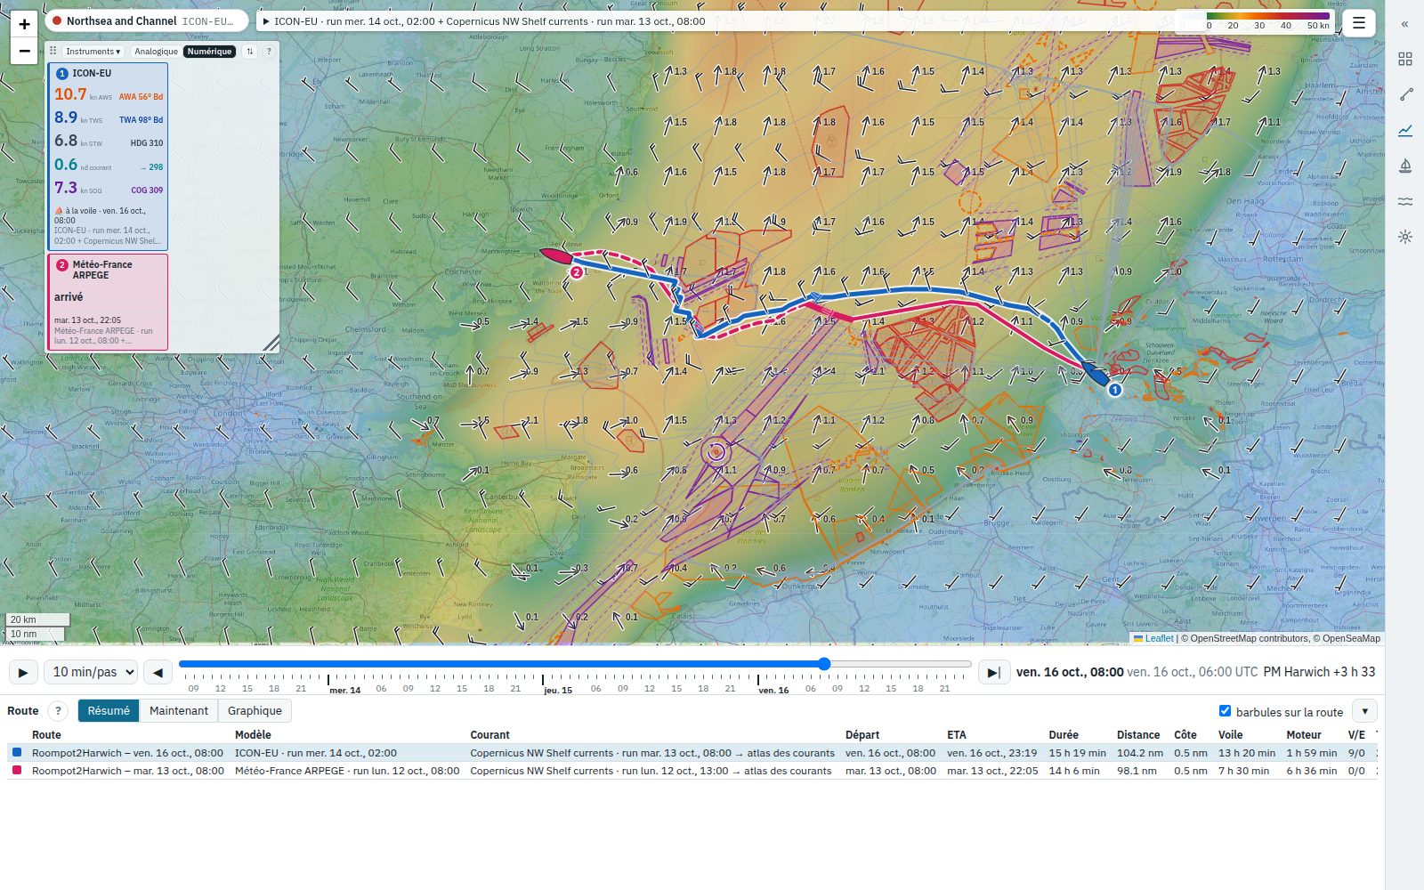Click the instruments swap order arrows icon
This screenshot has width=1424, height=890.
tap(250, 52)
